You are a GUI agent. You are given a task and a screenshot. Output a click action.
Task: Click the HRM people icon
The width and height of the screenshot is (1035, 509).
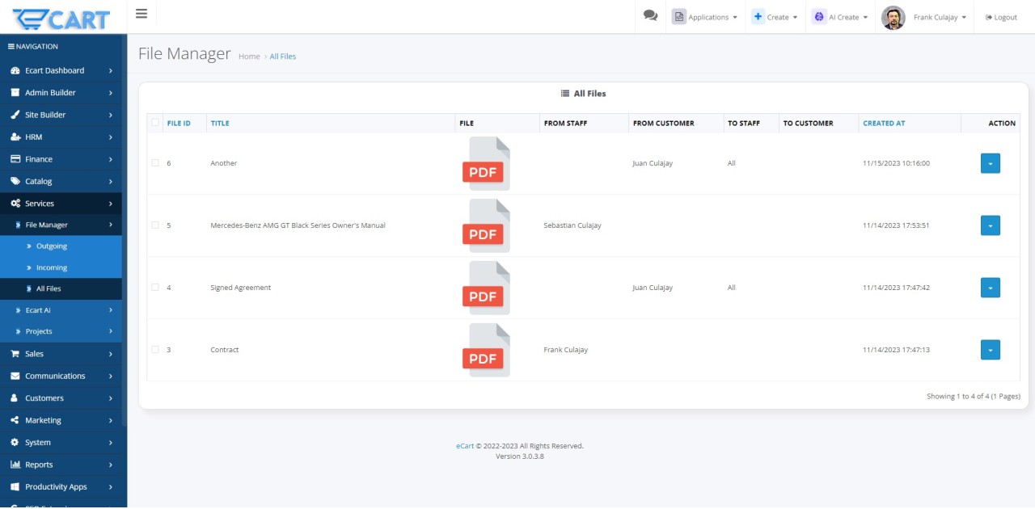point(15,137)
